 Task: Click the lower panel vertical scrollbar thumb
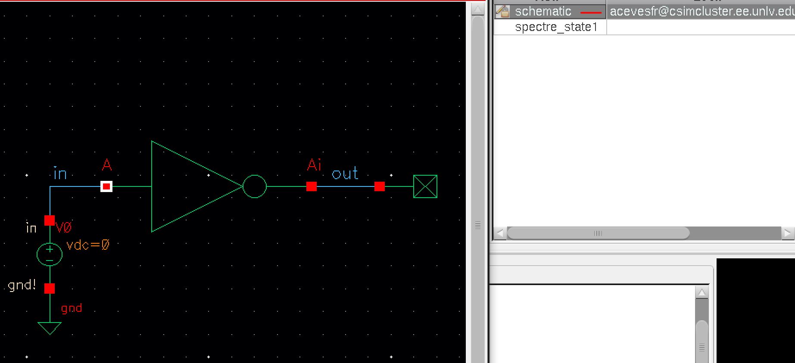(x=702, y=341)
